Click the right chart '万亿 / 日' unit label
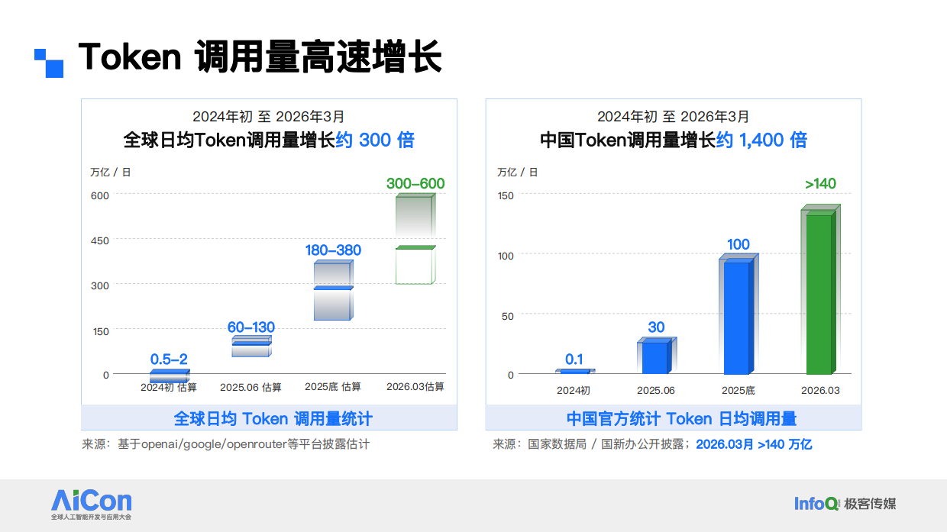This screenshot has width=947, height=532. pyautogui.click(x=517, y=172)
